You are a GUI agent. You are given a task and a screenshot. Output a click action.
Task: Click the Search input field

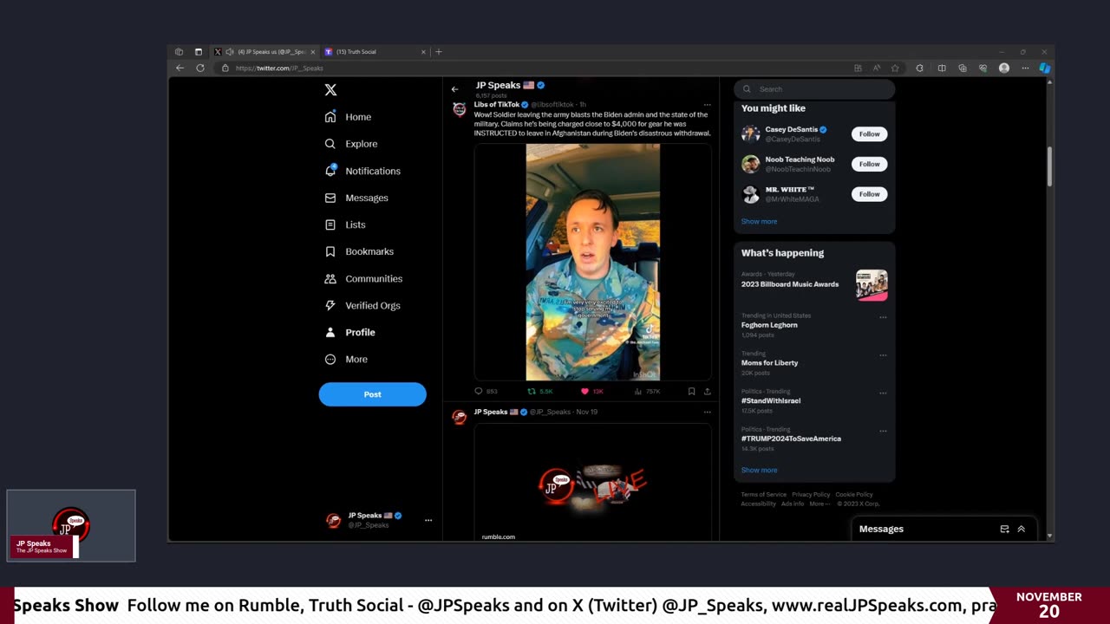click(814, 88)
